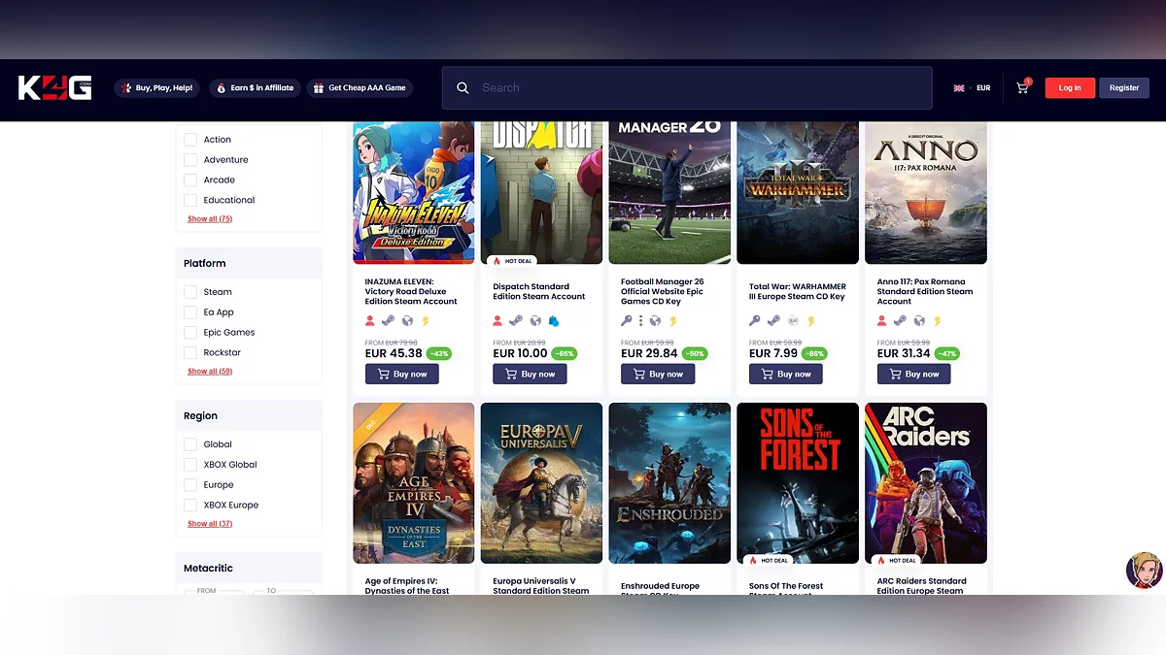Viewport: 1166px width, 655px height.
Task: Open the Anno 117 Pax Romana cover
Action: point(926,192)
